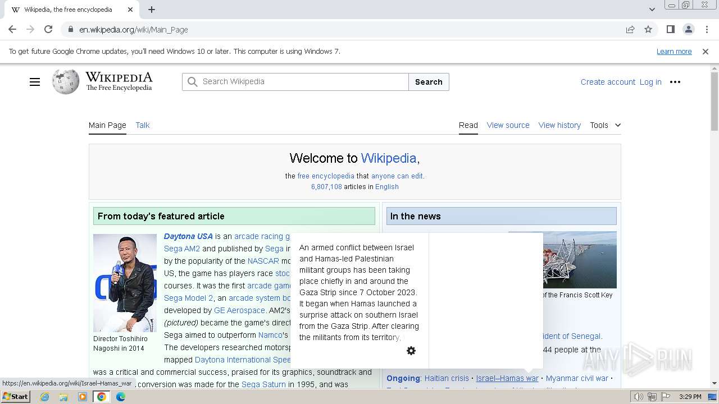This screenshot has height=404, width=719.
Task: Dismiss the Chrome update notification bar
Action: (706, 52)
